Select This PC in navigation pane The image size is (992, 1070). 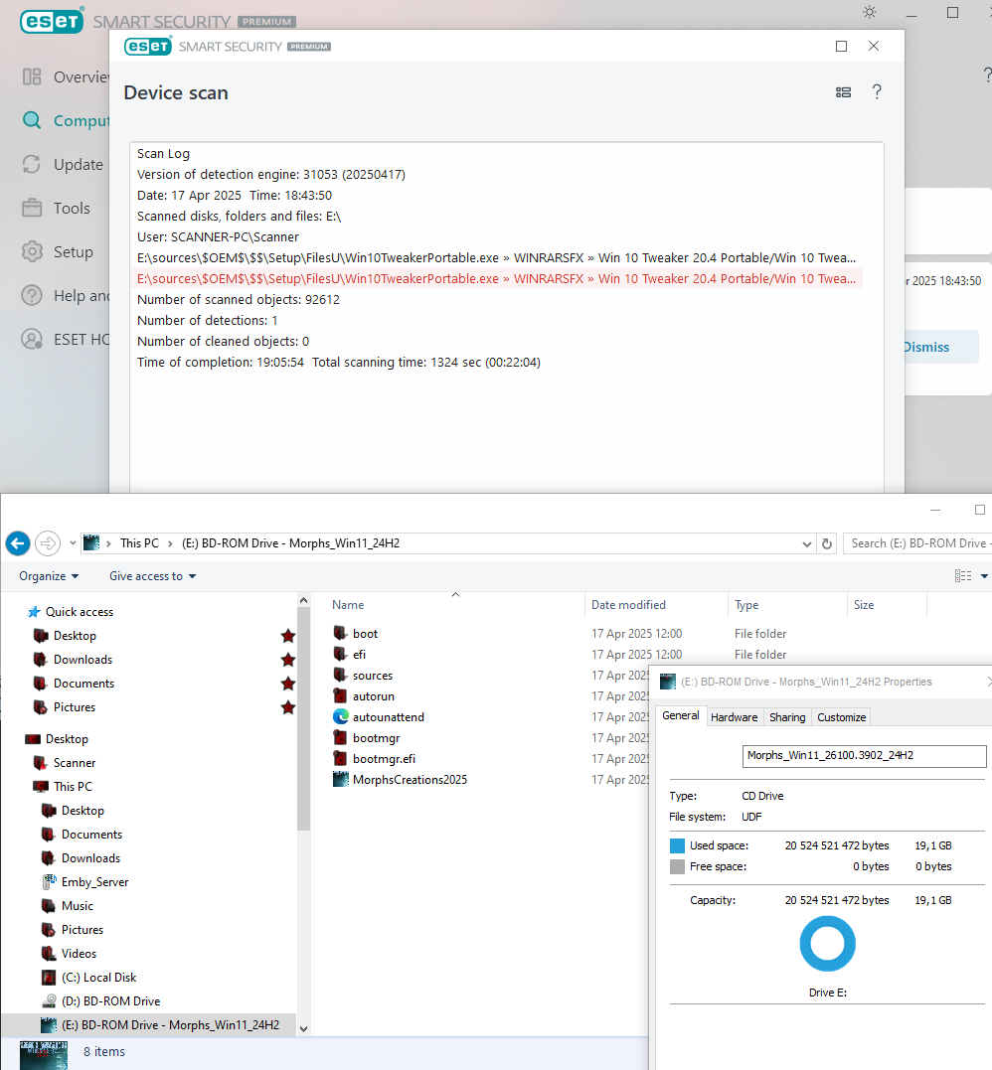pos(73,787)
